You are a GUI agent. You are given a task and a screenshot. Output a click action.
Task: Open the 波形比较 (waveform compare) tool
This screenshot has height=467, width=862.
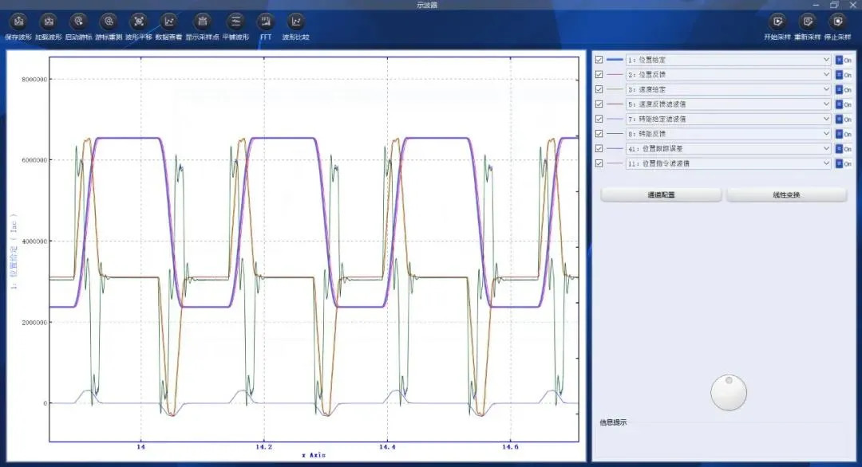pos(295,22)
